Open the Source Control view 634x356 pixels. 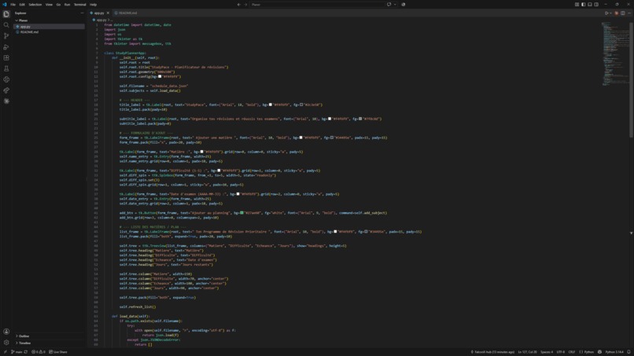[6, 36]
